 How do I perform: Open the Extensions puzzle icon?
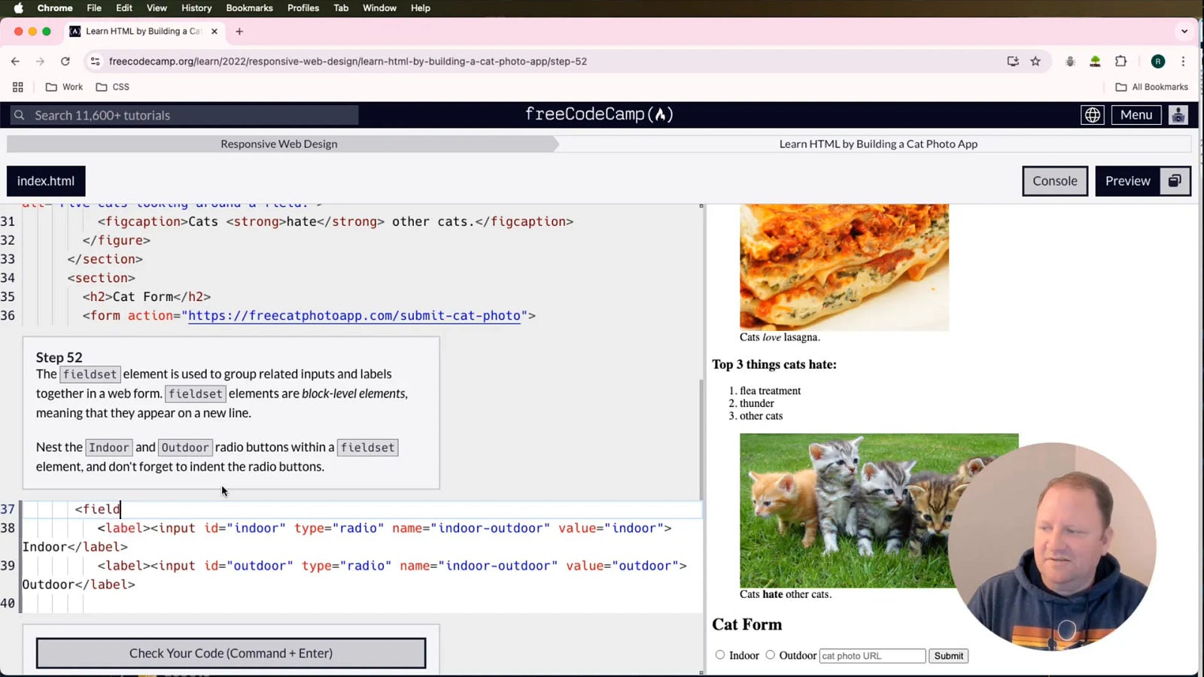tap(1120, 62)
